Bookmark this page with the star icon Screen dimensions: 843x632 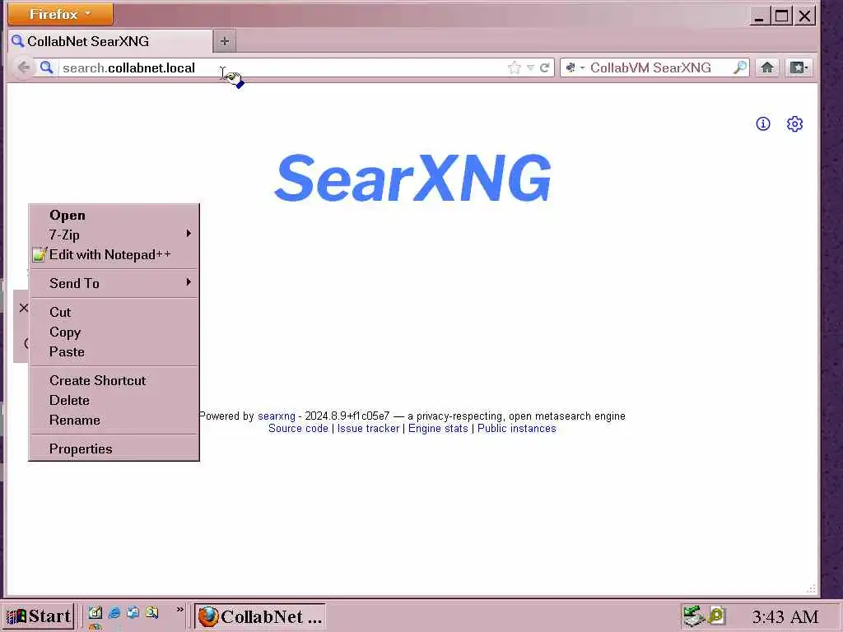tap(514, 67)
